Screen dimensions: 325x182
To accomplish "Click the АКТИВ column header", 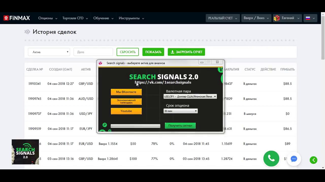I will click(86, 69).
